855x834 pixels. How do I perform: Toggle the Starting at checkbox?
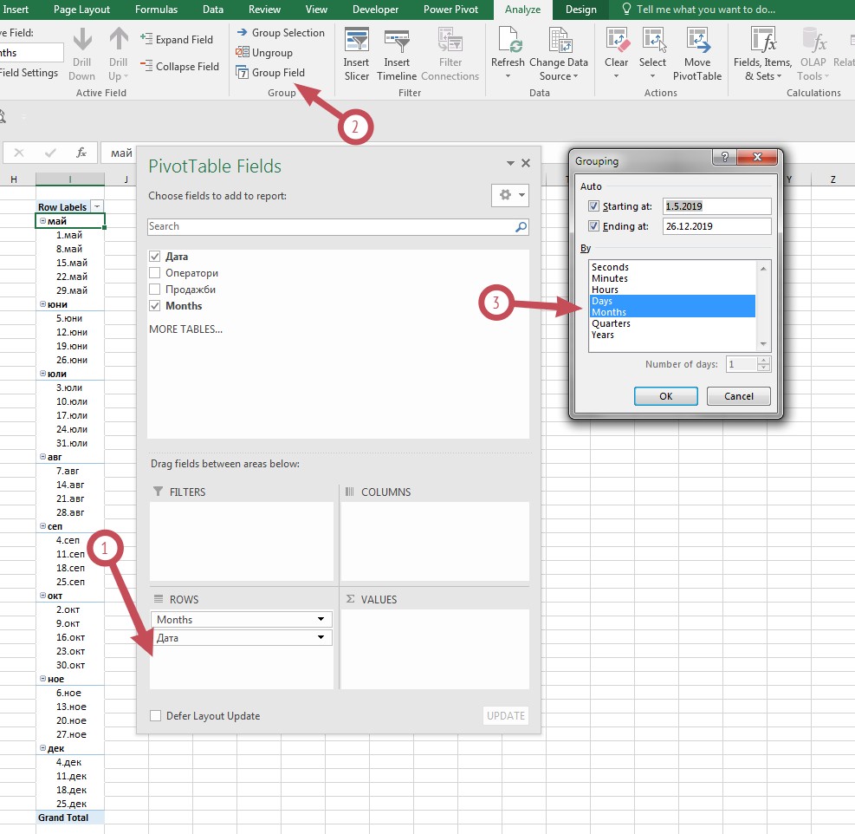tap(593, 206)
